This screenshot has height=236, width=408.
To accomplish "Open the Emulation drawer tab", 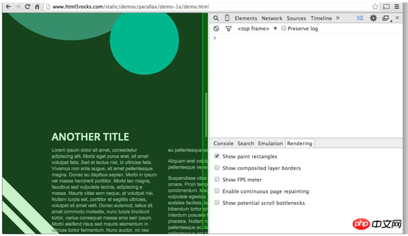I will [x=270, y=144].
